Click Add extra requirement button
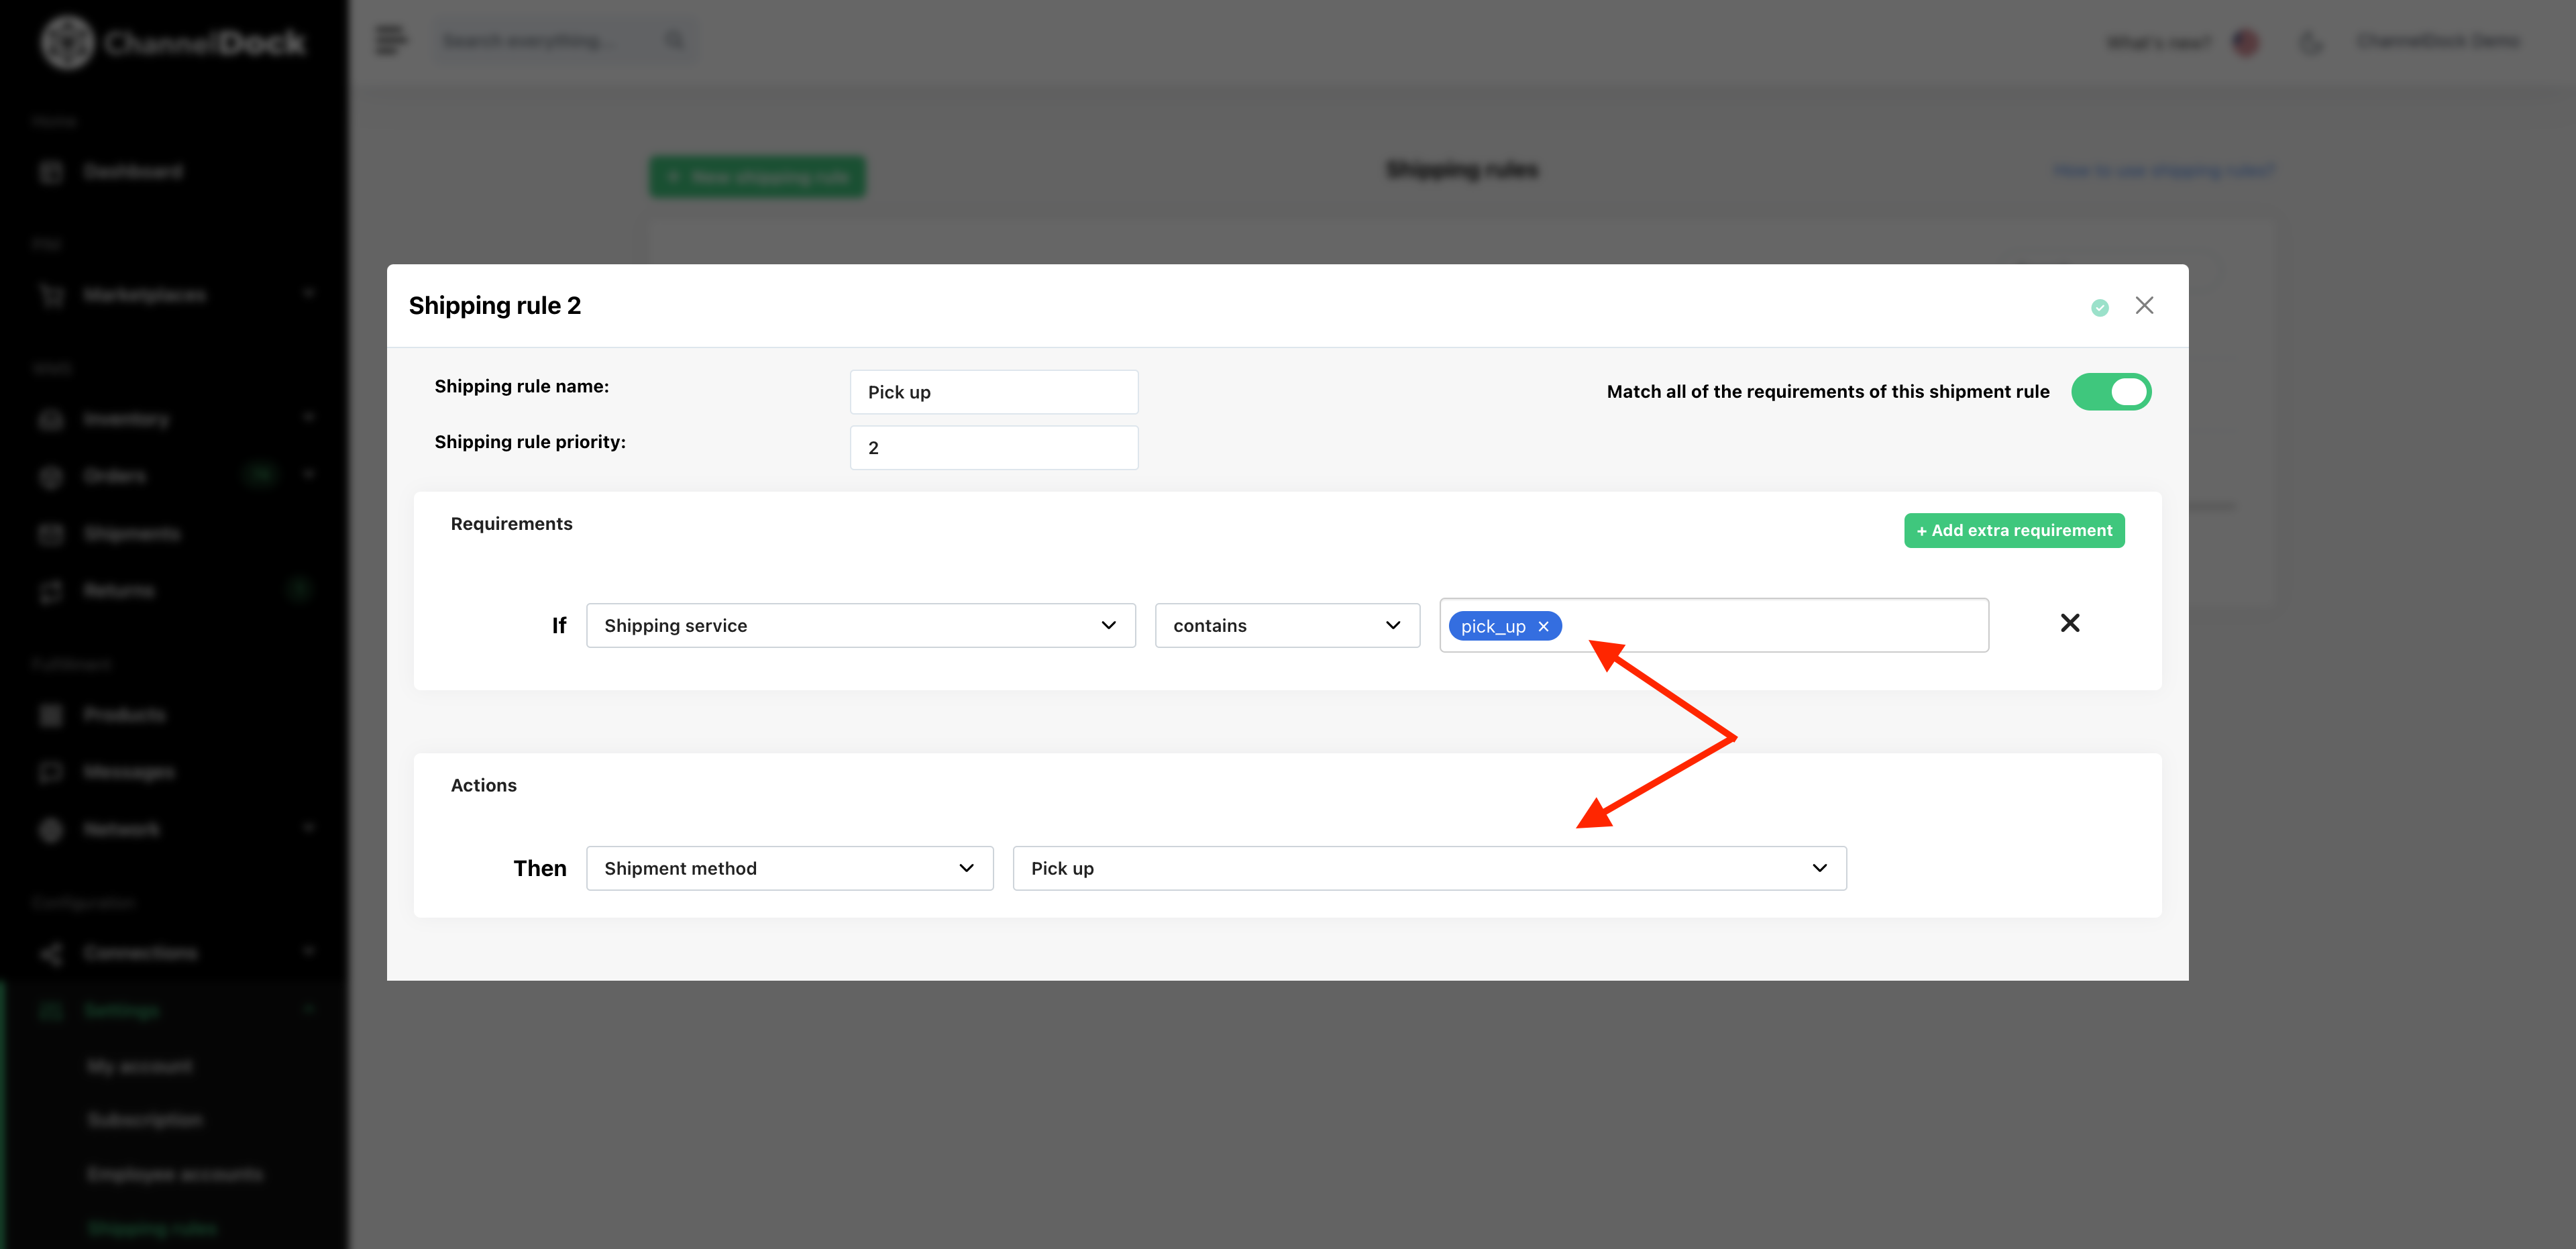The width and height of the screenshot is (2576, 1249). pyautogui.click(x=2014, y=530)
